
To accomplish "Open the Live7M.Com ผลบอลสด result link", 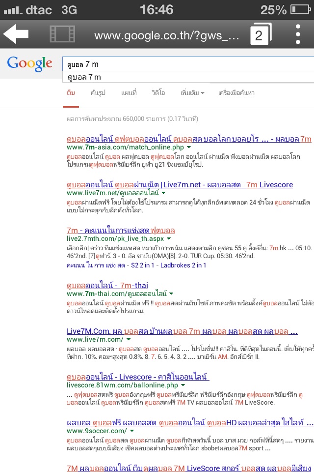I will pos(182,331).
